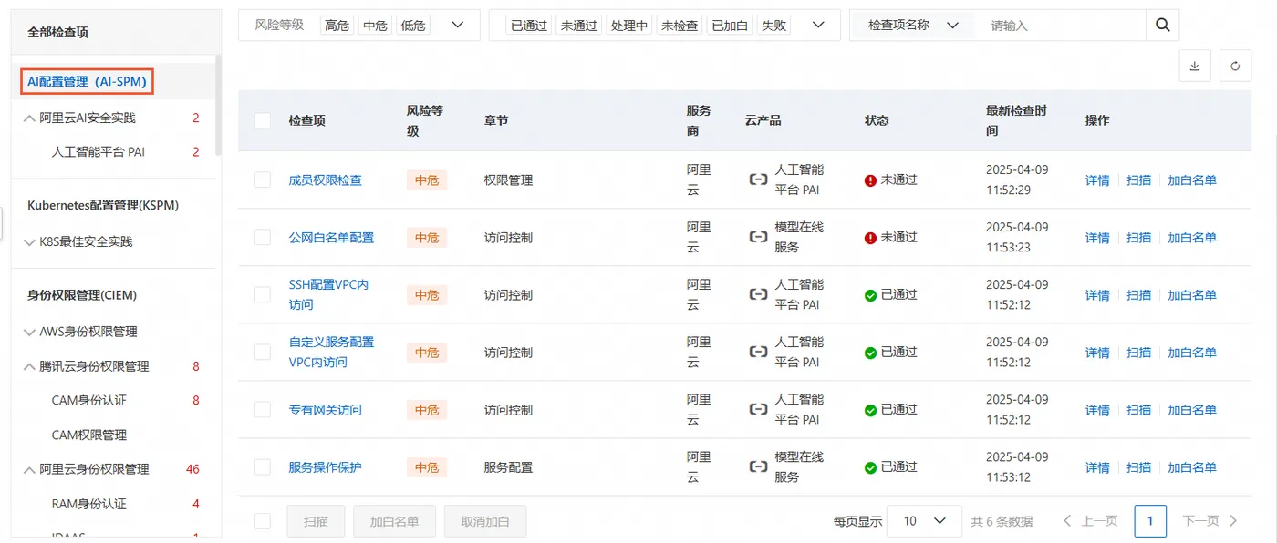Check the box for 成员权限检查 row
This screenshot has height=543, width=1277.
coord(263,179)
